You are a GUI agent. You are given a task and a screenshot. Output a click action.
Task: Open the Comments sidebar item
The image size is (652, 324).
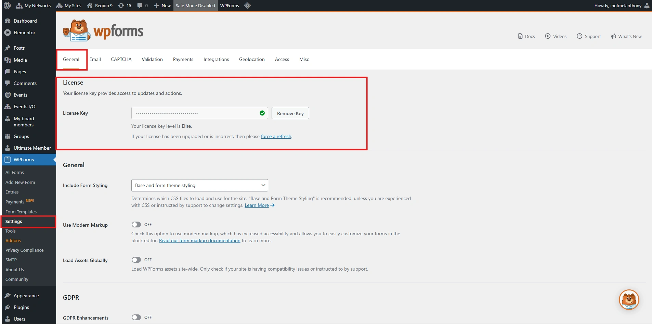29,83
